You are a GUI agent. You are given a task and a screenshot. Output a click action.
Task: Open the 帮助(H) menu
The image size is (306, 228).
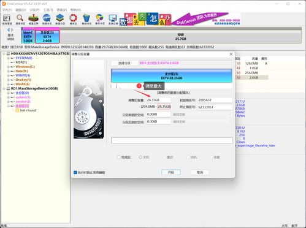(x=75, y=10)
